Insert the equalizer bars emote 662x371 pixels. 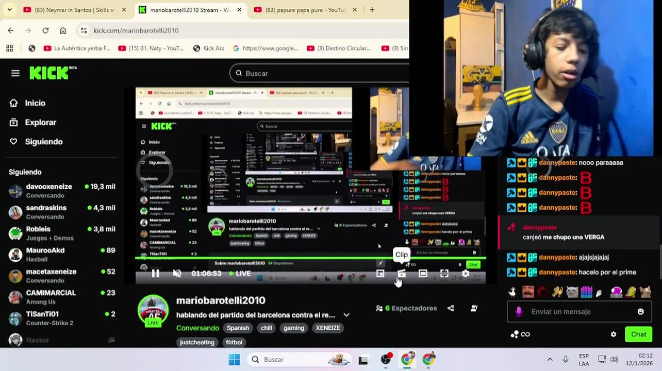coord(587,292)
